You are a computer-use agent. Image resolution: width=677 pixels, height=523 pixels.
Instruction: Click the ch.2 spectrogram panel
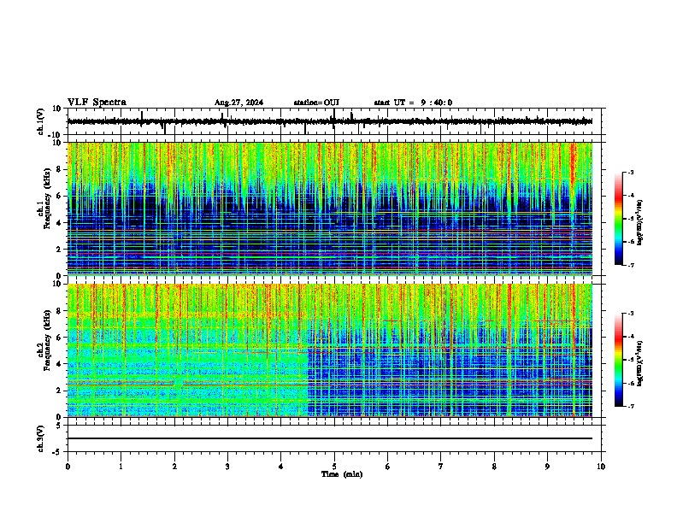(x=329, y=350)
